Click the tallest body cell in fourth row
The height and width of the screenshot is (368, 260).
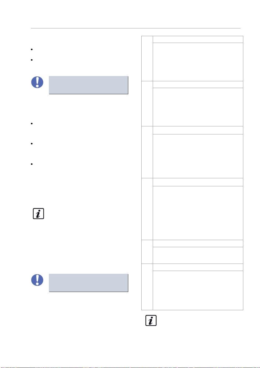(x=198, y=213)
